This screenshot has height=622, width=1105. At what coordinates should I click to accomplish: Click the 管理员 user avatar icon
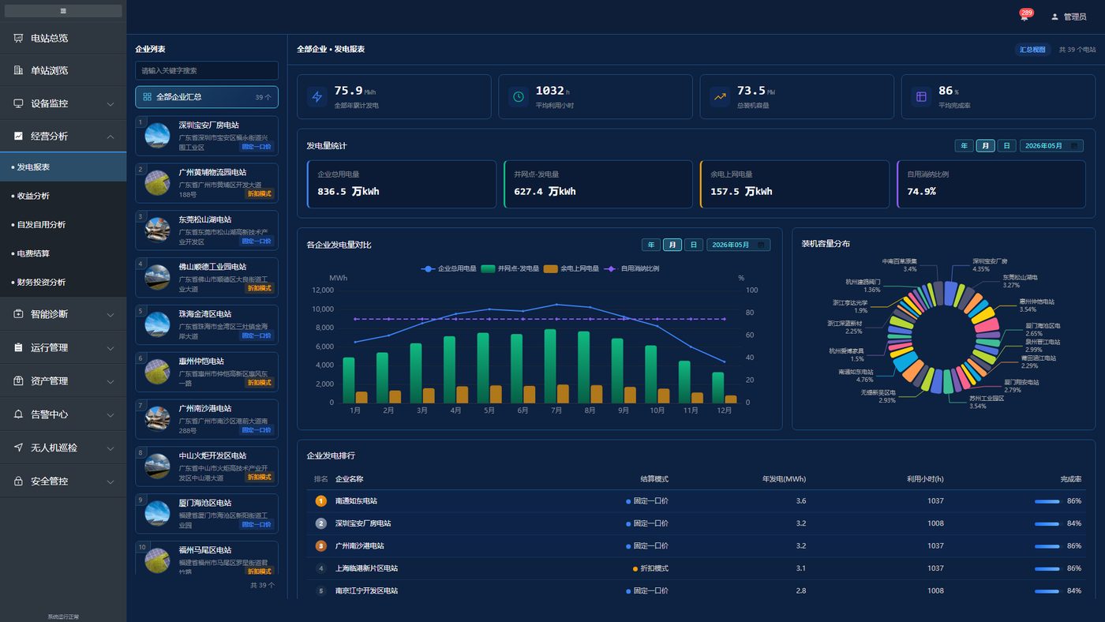click(1054, 17)
